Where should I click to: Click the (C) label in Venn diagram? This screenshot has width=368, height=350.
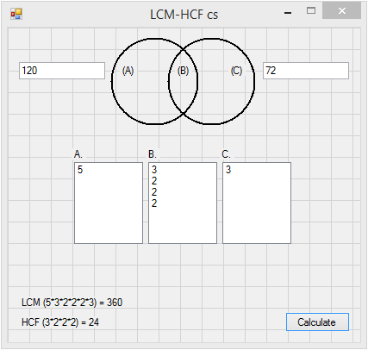(237, 71)
